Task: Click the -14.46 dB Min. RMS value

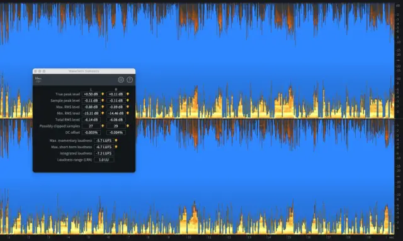Action: pyautogui.click(x=116, y=113)
